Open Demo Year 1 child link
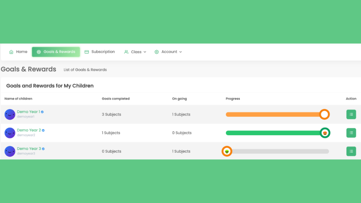361x203 pixels. [x=28, y=112]
